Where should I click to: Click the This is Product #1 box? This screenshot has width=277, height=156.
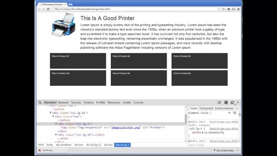pyautogui.click(x=78, y=61)
